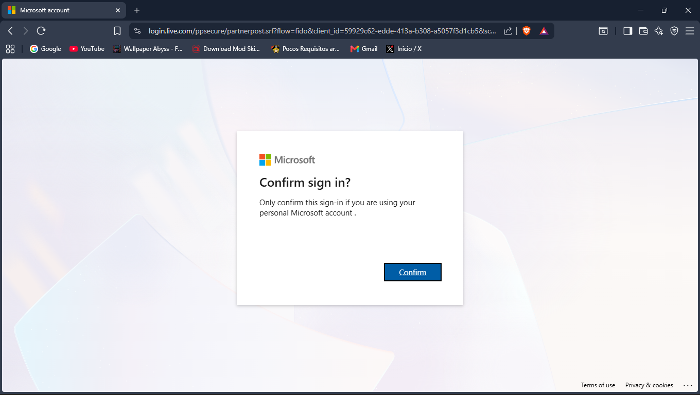Toggle the browser sidebar

click(x=627, y=31)
